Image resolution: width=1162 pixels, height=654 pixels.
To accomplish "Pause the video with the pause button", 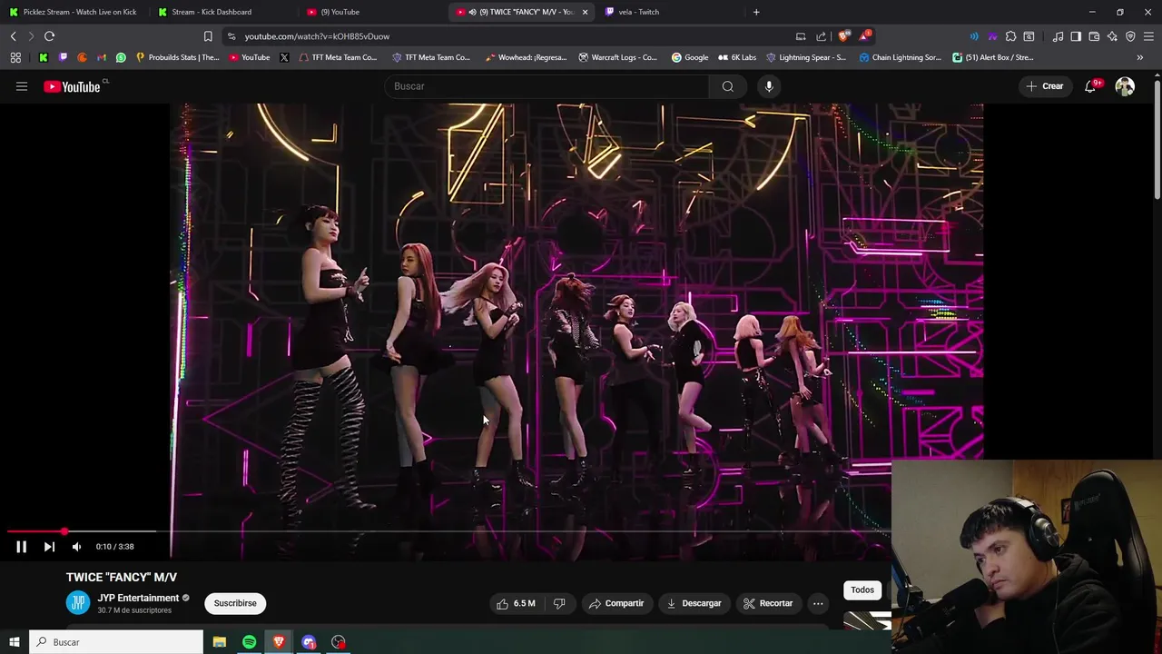I will 21,547.
